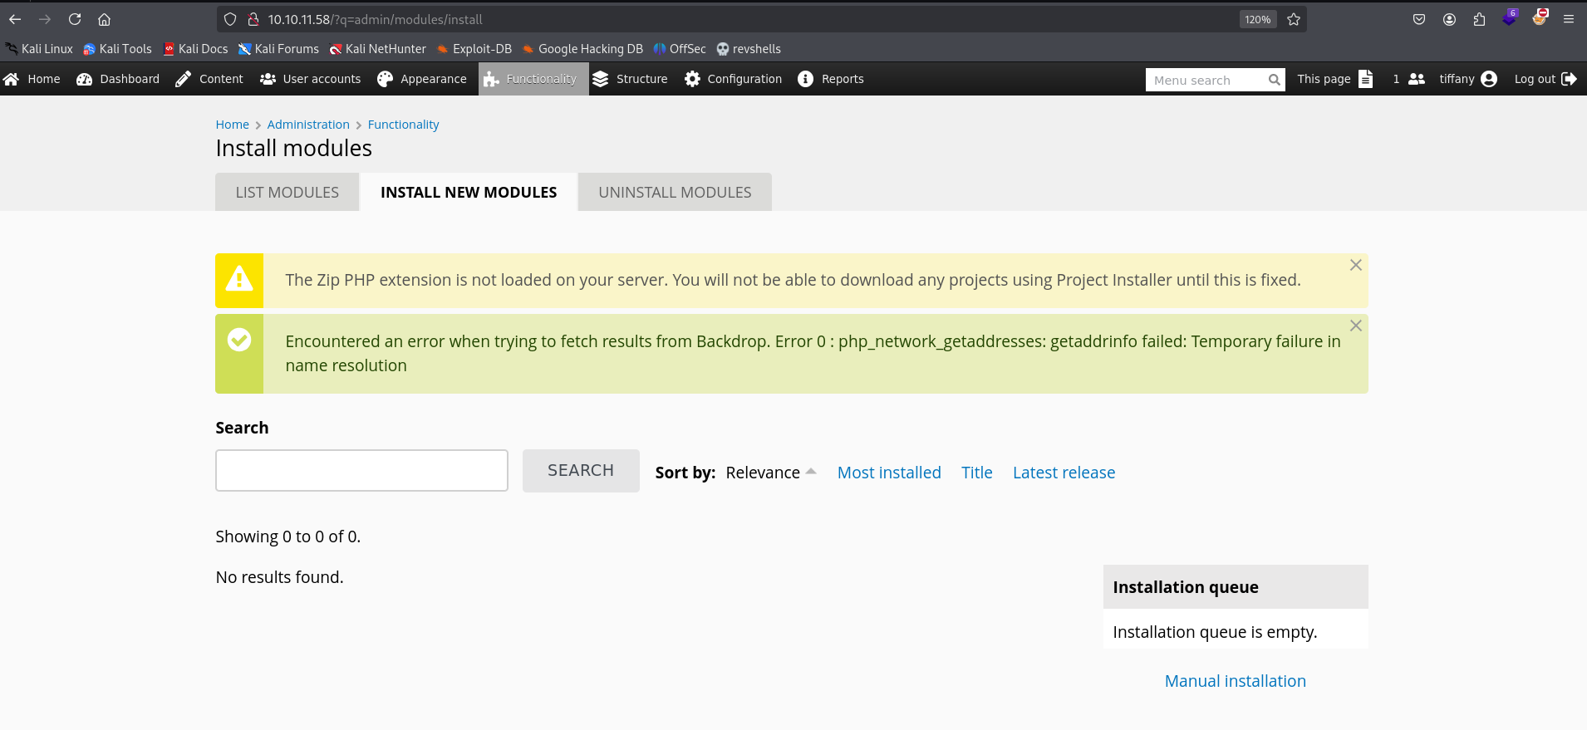Switch to Uninstall Modules tab
This screenshot has width=1587, height=730.
pyautogui.click(x=675, y=192)
